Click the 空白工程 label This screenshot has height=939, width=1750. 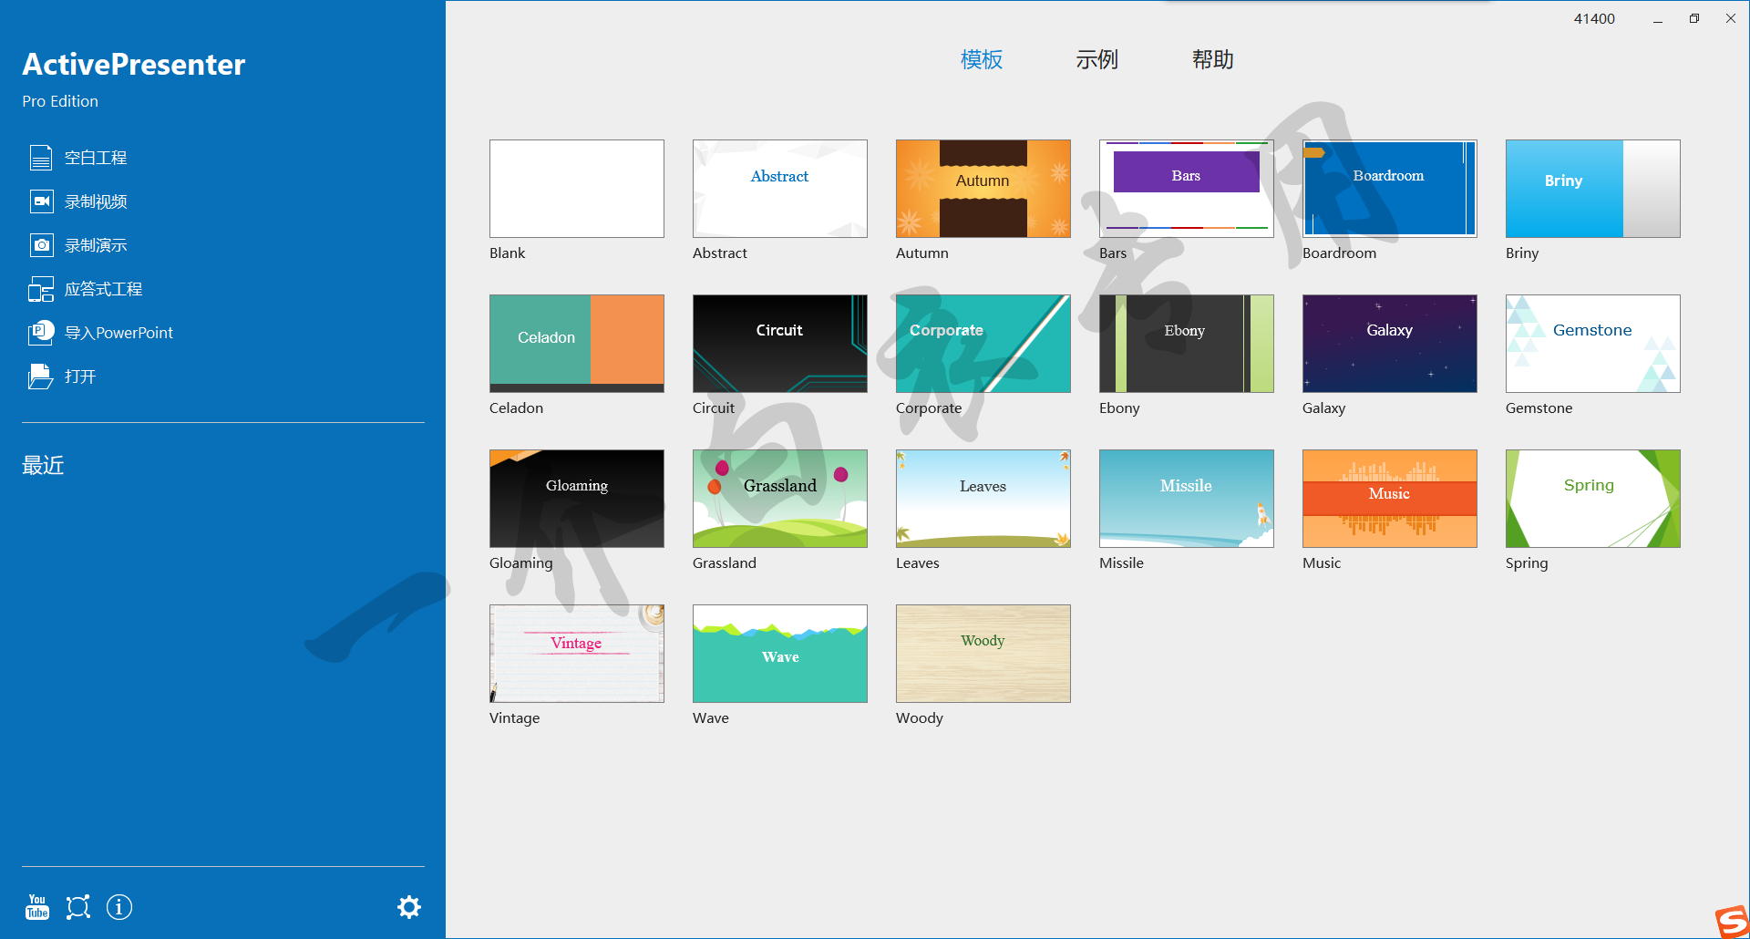(x=96, y=158)
